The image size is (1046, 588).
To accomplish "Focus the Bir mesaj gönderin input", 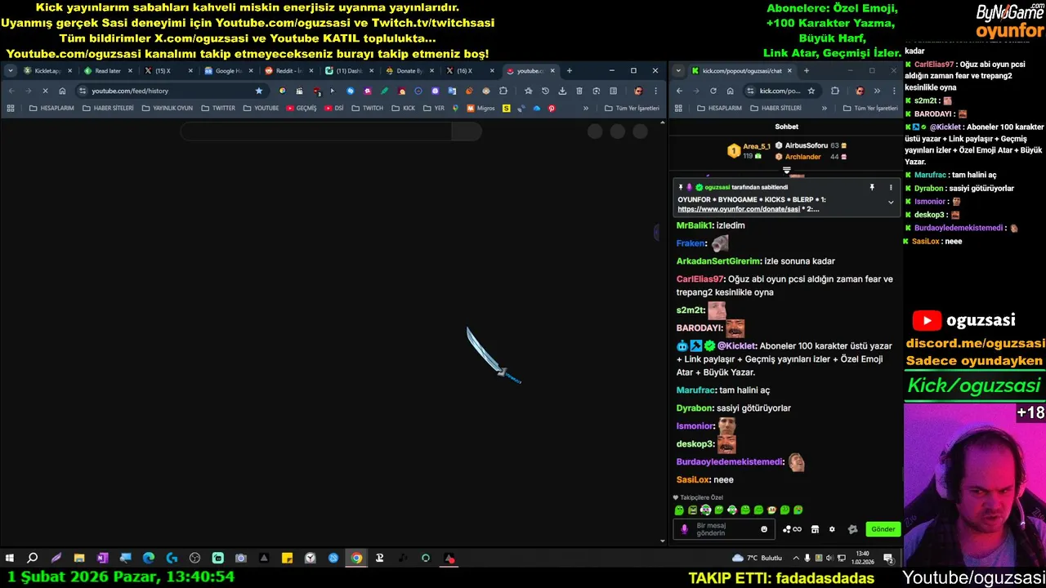I will pyautogui.click(x=726, y=529).
